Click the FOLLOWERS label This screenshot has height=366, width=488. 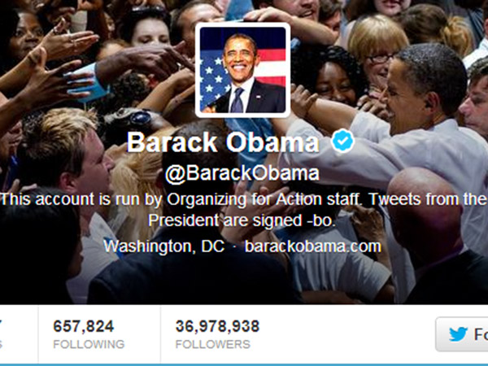click(213, 344)
